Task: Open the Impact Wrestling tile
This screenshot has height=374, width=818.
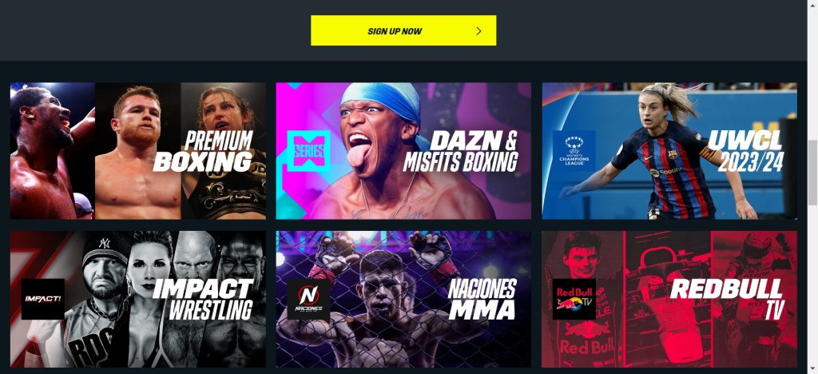Action: [137, 299]
